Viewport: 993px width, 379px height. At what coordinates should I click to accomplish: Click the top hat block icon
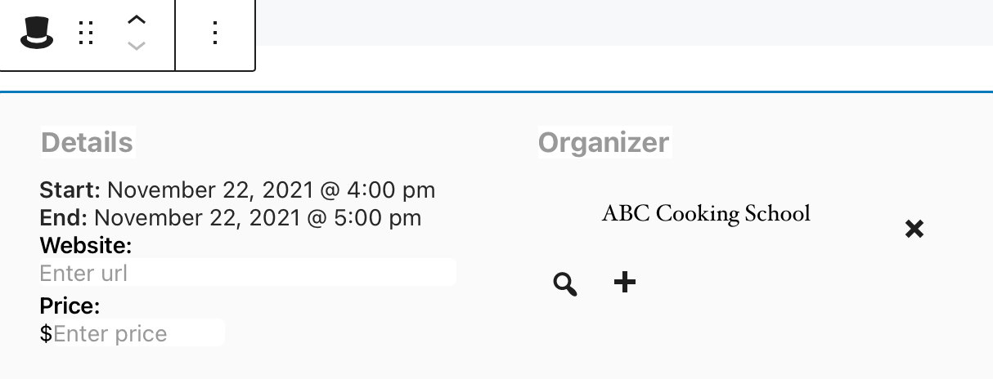[x=37, y=33]
